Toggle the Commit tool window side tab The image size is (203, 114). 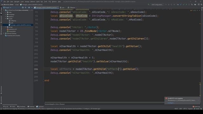point(1,20)
